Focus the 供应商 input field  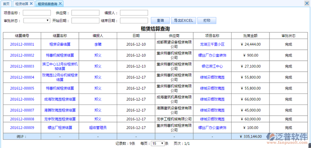point(85,13)
